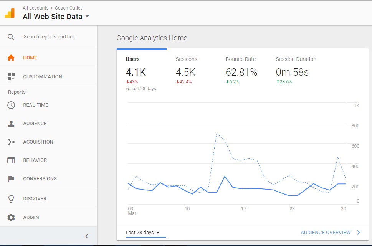Click the dashed line's highest peak
The width and height of the screenshot is (372, 246).
point(217,134)
